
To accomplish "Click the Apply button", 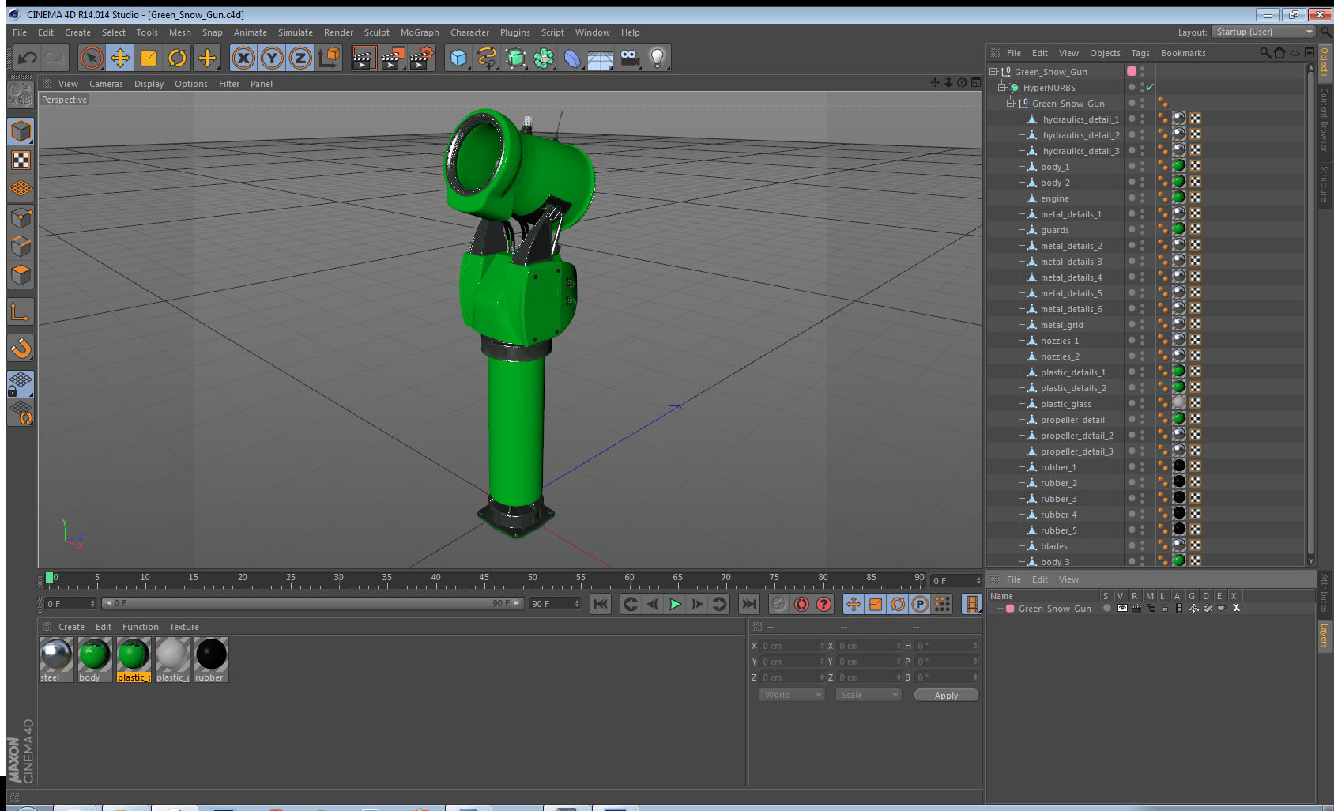I will click(946, 695).
